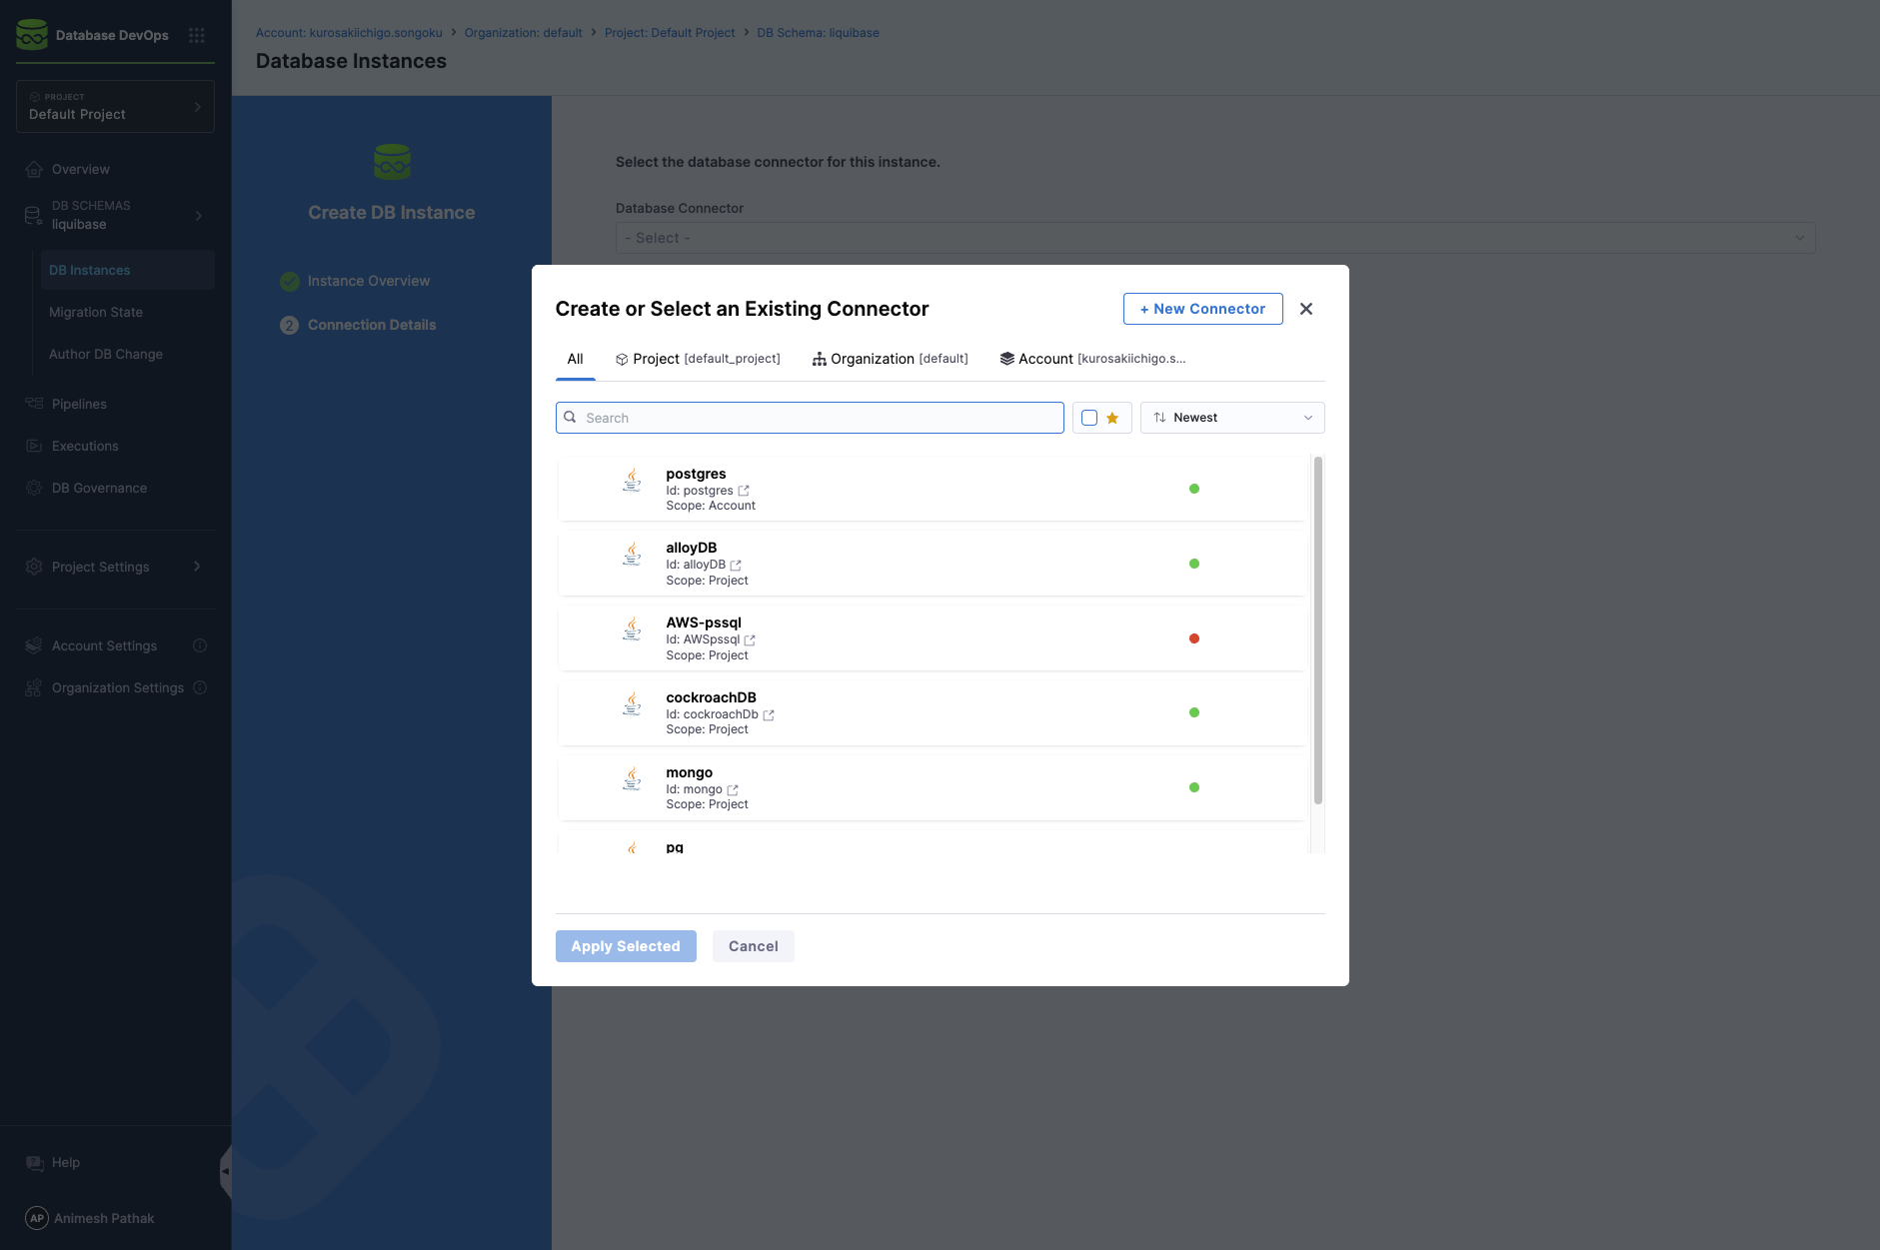Screen dimensions: 1880x1250
Task: Open the postgres connector external link icon
Action: point(744,491)
